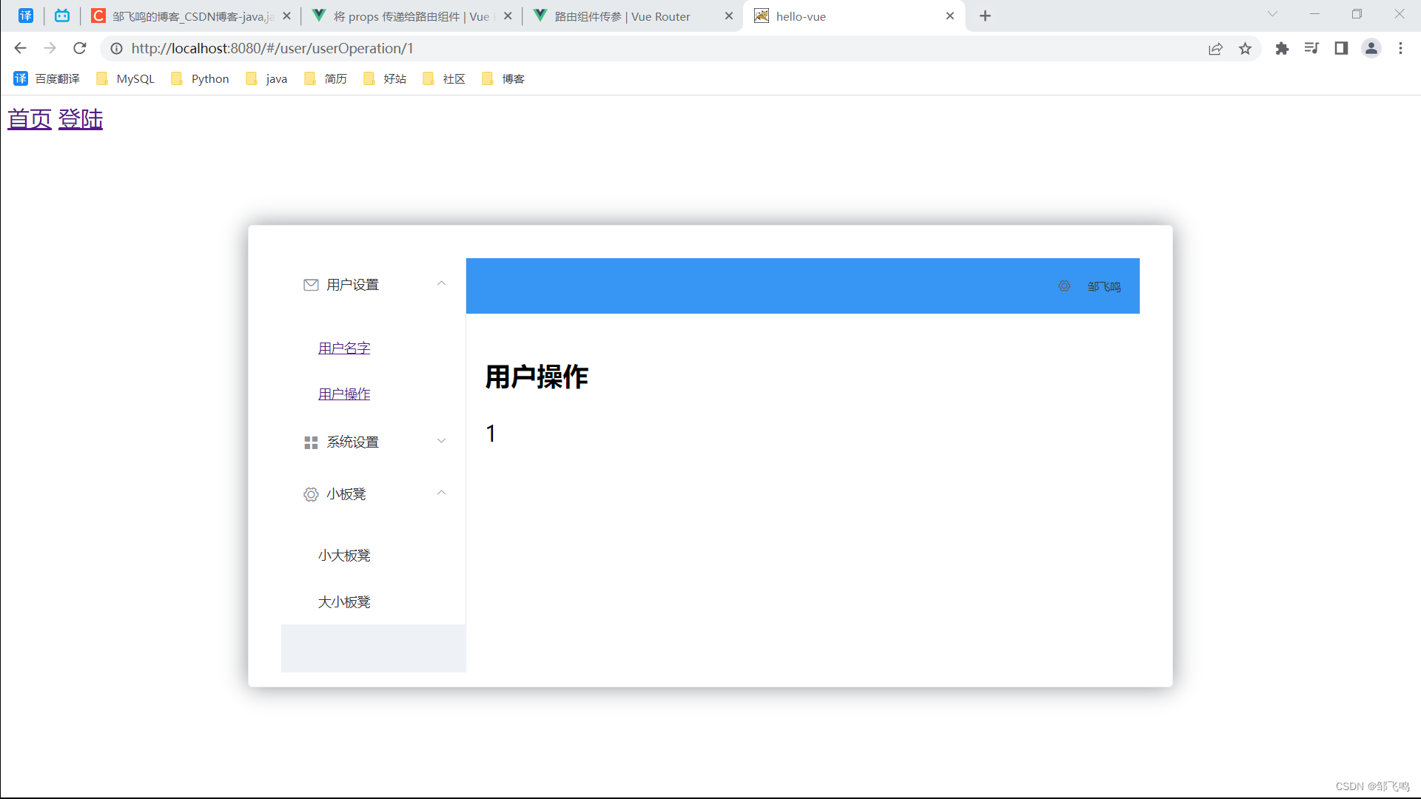The height and width of the screenshot is (799, 1421).
Task: Open the extensions puzzle icon
Action: (1282, 49)
